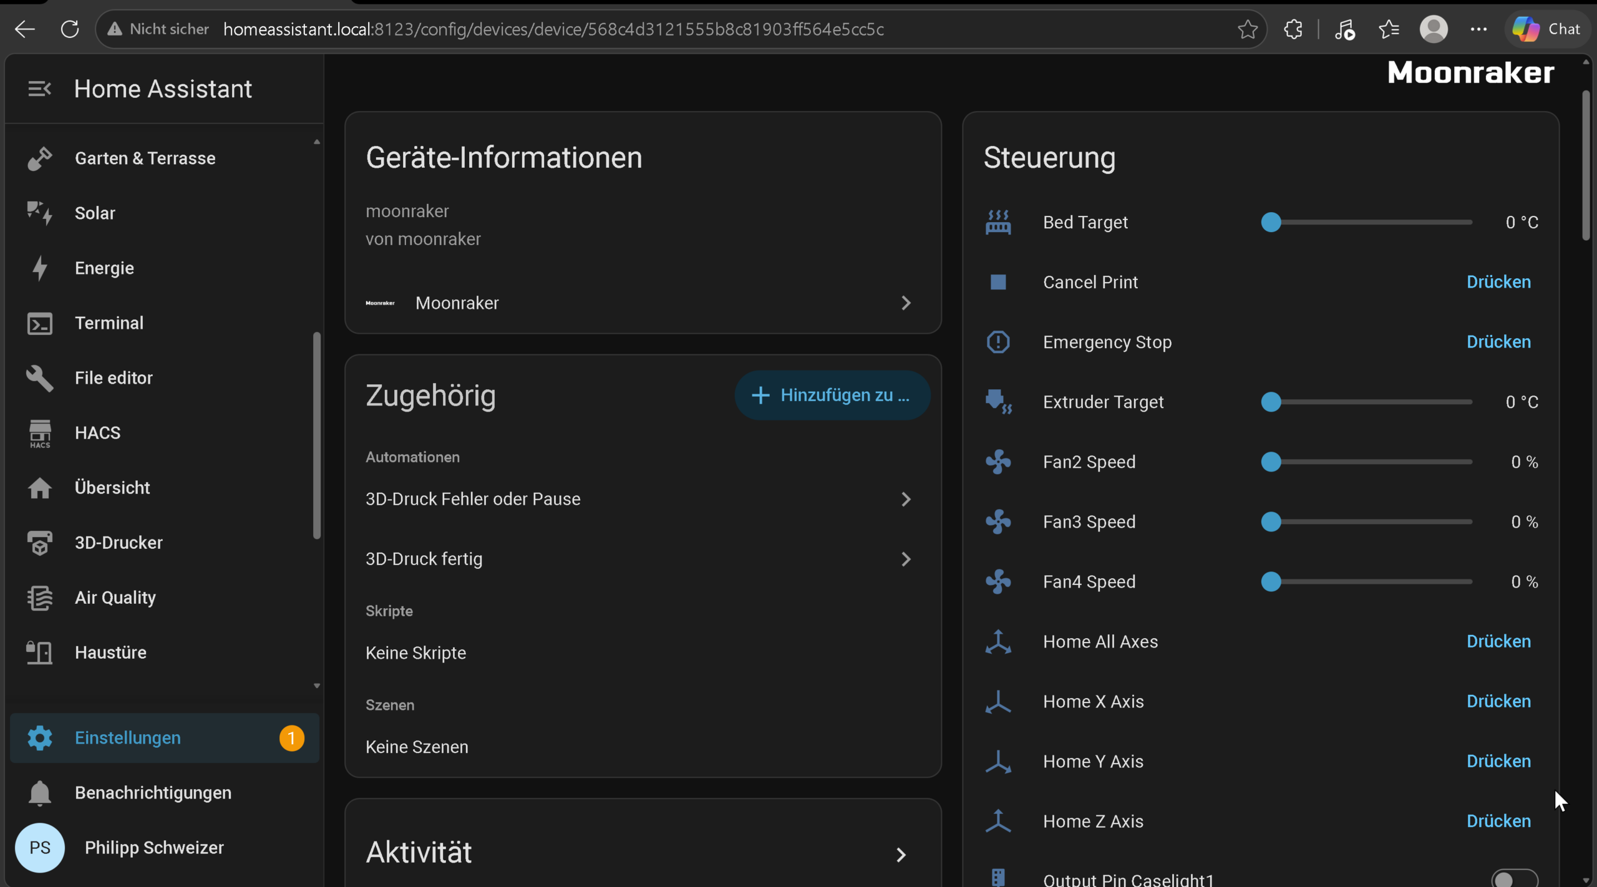Image resolution: width=1597 pixels, height=887 pixels.
Task: Click the Home All Axes axis icon
Action: [998, 641]
